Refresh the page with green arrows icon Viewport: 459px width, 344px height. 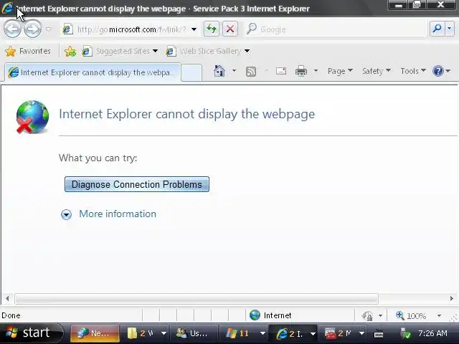pos(212,29)
